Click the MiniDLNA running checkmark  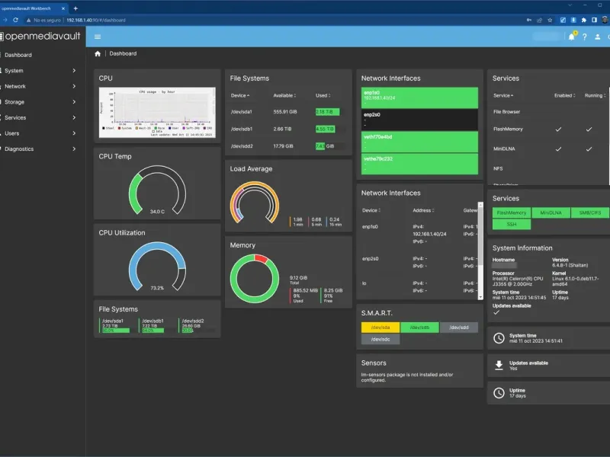point(589,149)
